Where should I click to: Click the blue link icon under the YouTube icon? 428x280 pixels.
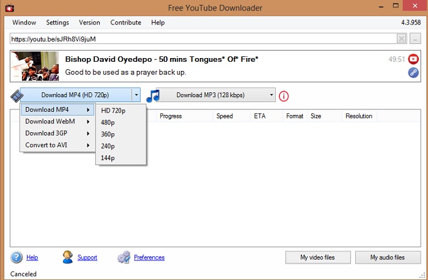(x=413, y=73)
